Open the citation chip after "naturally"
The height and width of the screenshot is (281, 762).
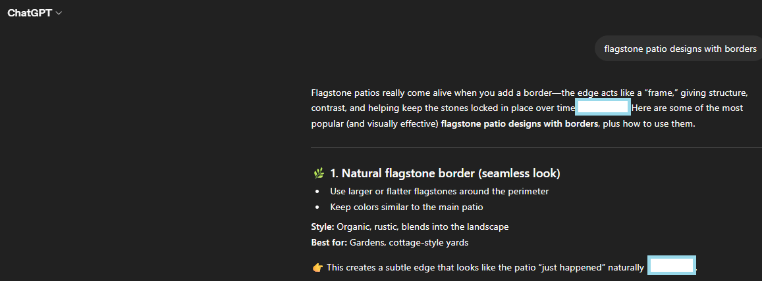672,266
